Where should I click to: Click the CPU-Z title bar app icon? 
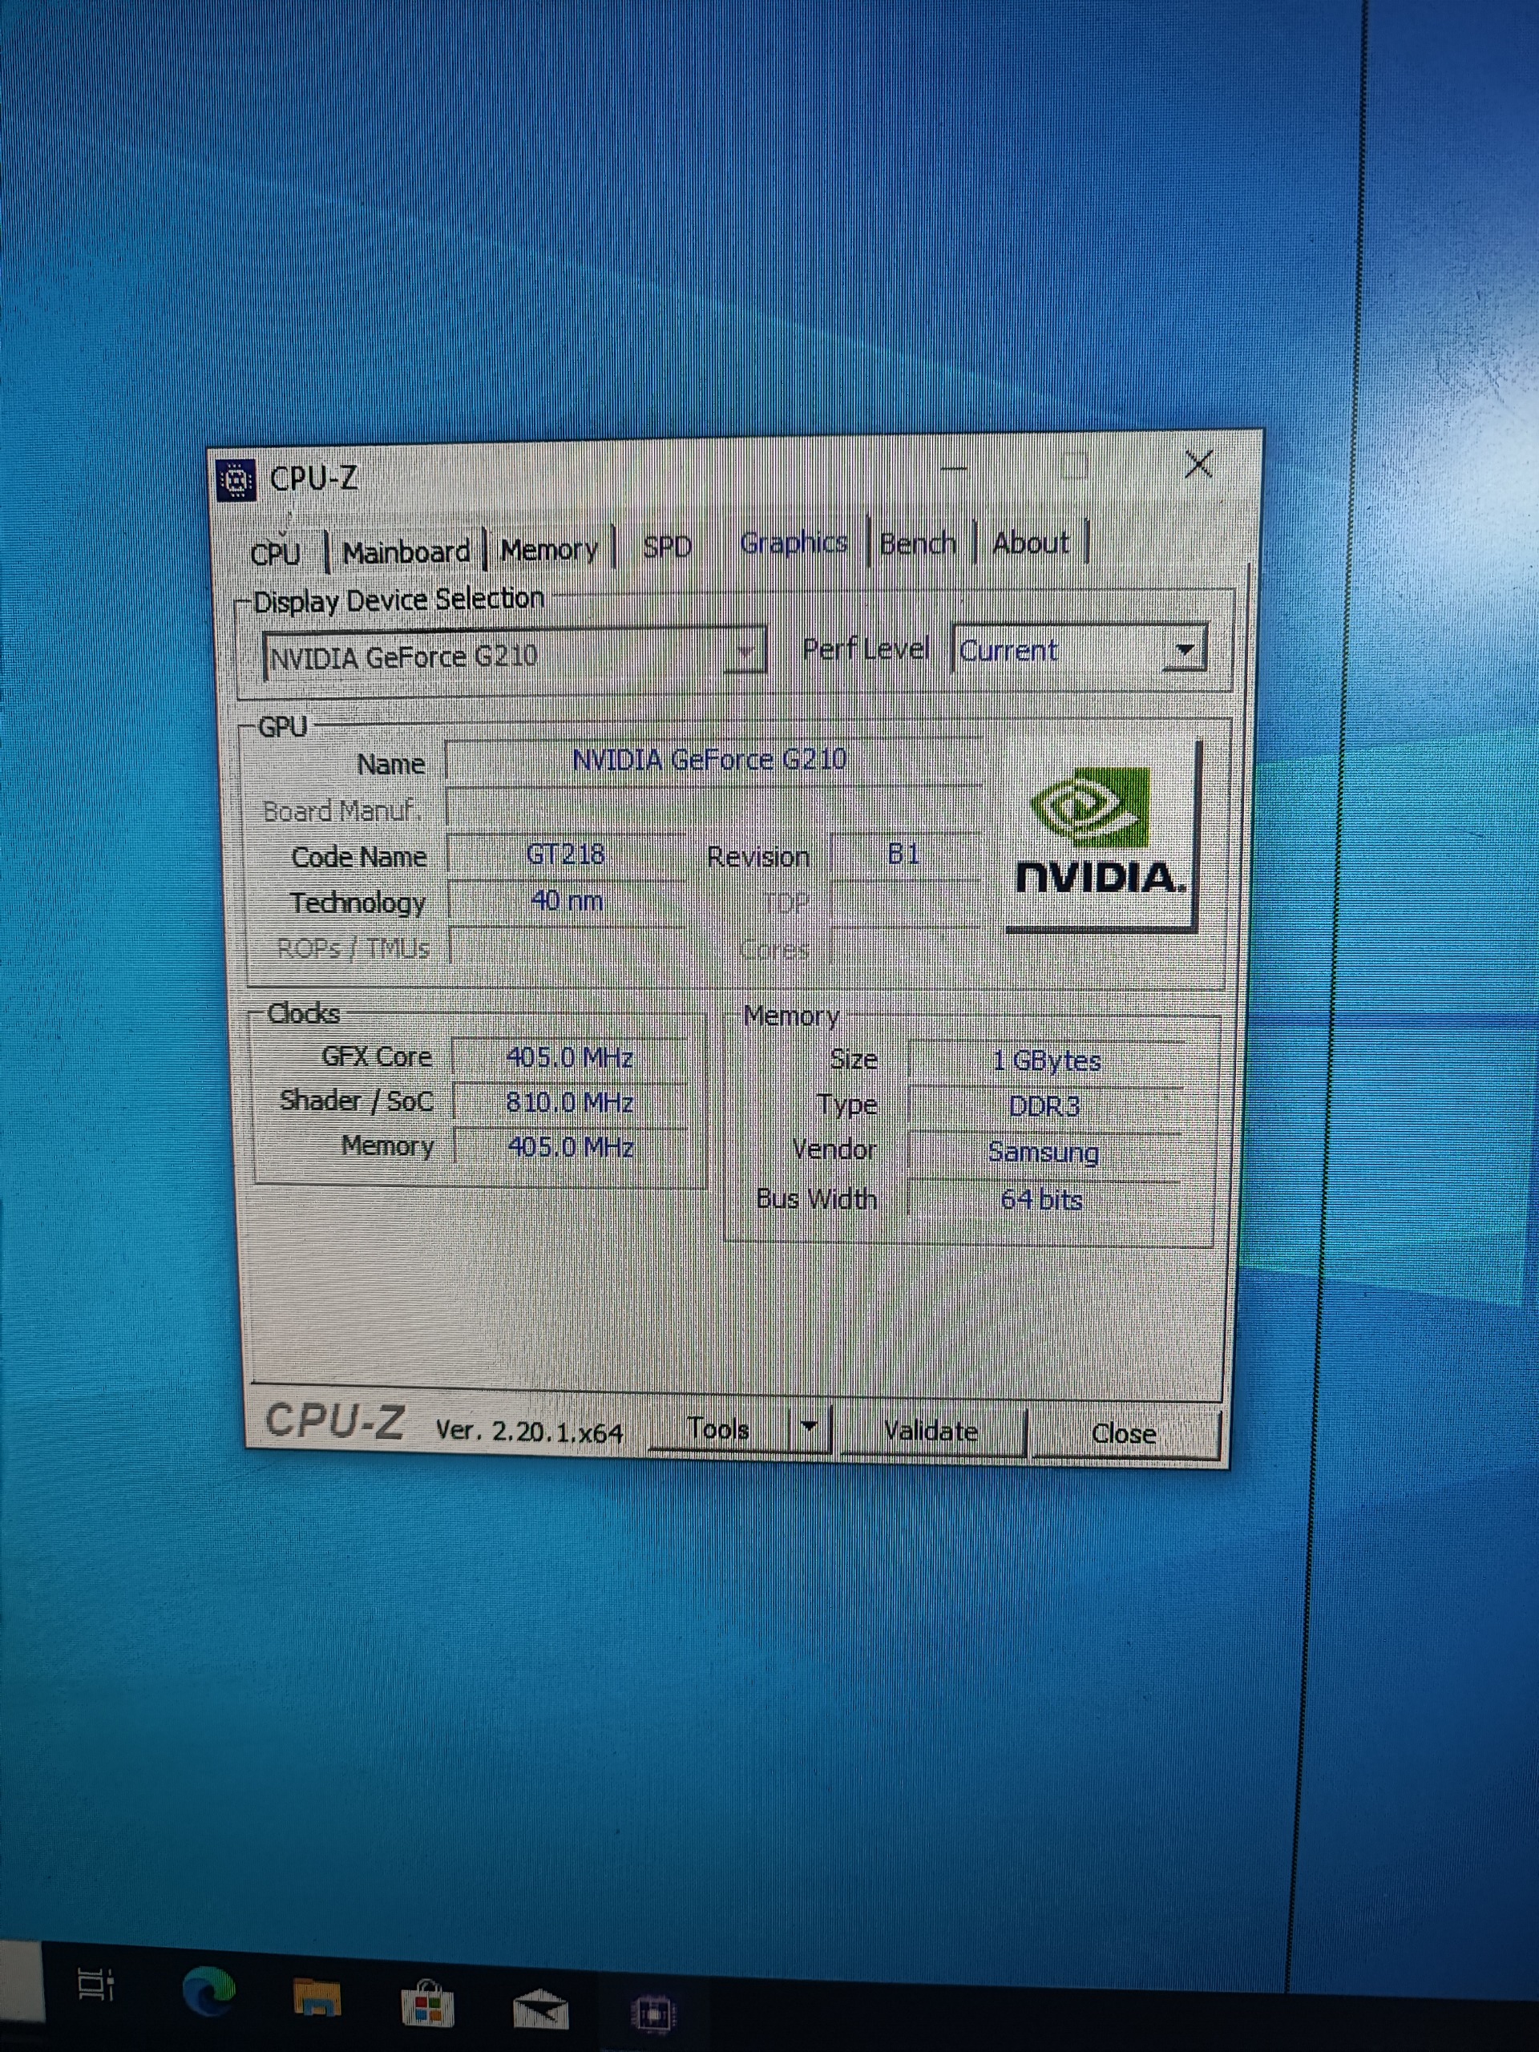(236, 479)
